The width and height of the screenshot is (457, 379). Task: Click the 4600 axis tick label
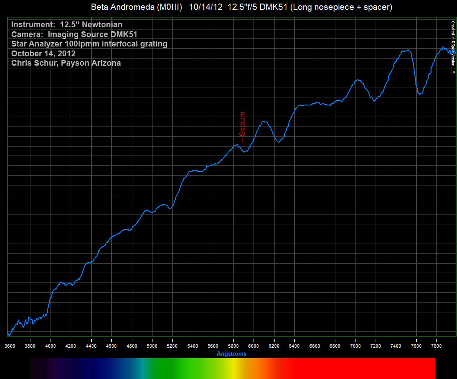(111, 346)
